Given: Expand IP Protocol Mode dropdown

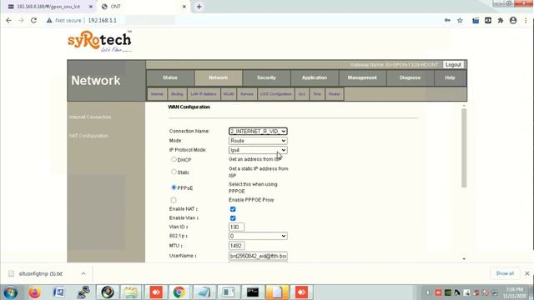Looking at the screenshot, I should 258,150.
